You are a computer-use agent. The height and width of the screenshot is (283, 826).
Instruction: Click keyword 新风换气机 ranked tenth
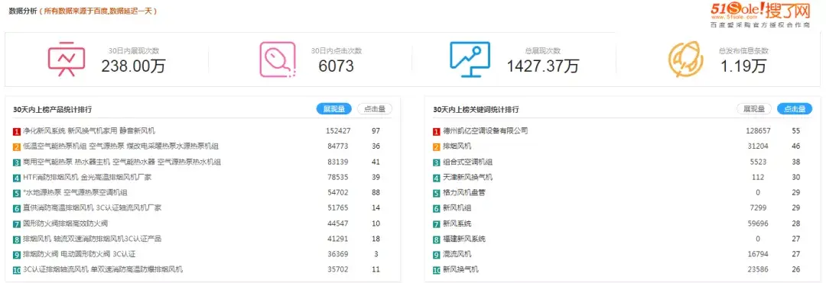(461, 269)
